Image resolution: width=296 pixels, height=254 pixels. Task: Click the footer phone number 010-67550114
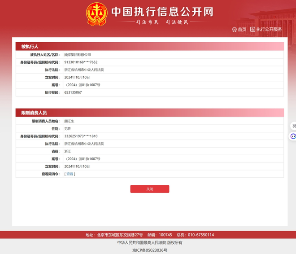(x=201, y=235)
